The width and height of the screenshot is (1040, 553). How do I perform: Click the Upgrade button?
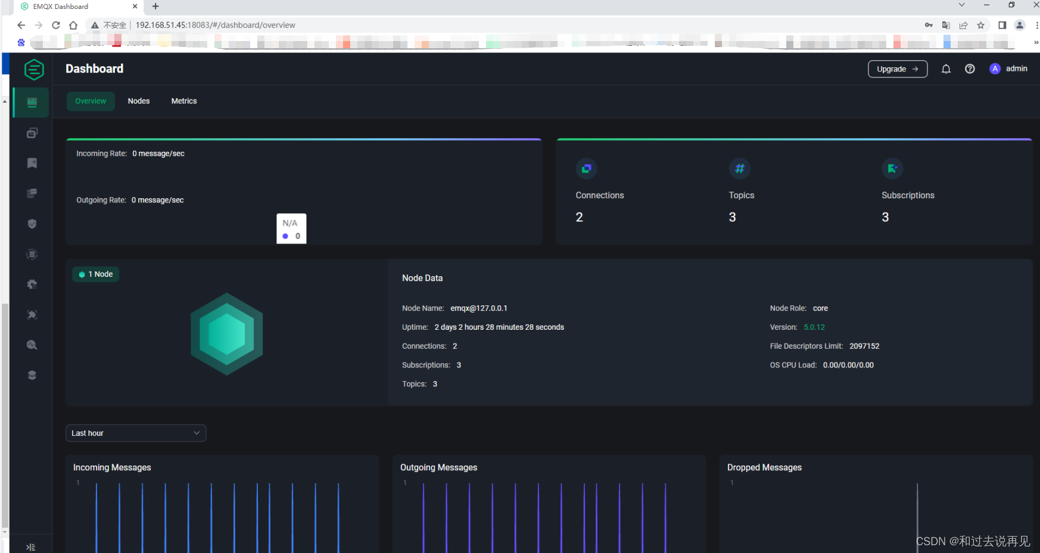pos(898,69)
